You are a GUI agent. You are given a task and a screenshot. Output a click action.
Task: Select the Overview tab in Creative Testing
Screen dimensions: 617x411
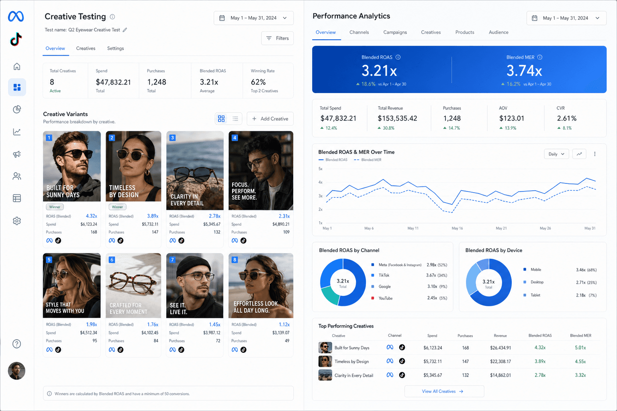pos(55,49)
